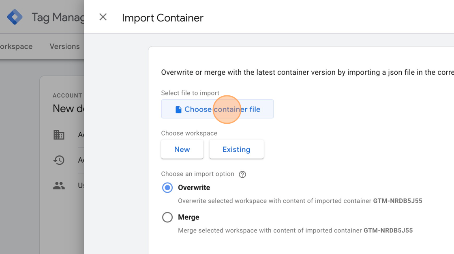Image resolution: width=454 pixels, height=254 pixels.
Task: Click the ACCOUNT heading in background page
Action: [67, 96]
